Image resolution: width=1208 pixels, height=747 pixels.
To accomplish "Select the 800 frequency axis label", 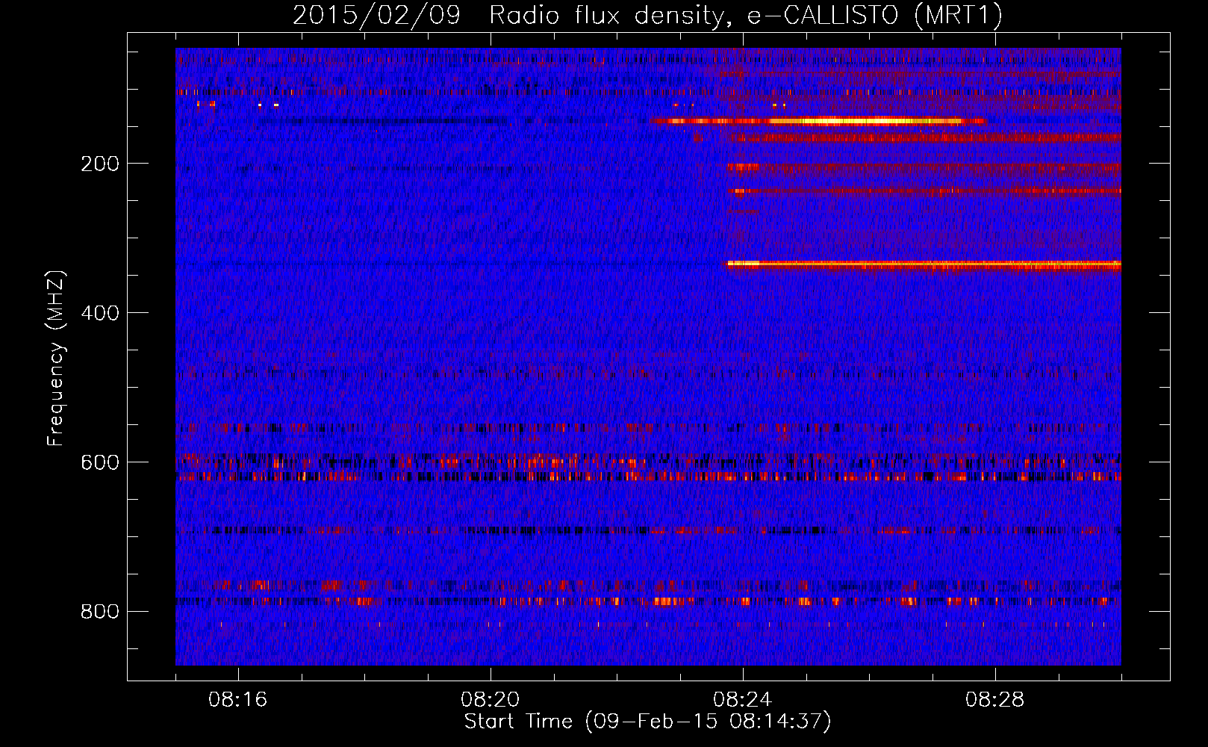I will (x=100, y=612).
